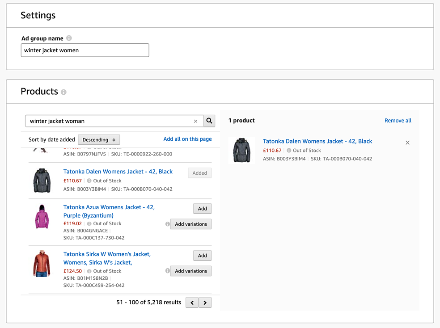Click info icon beside Azua Add variations
The width and height of the screenshot is (440, 328).
point(168,224)
